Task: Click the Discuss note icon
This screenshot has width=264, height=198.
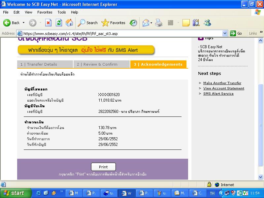Action: pyautogui.click(x=186, y=23)
